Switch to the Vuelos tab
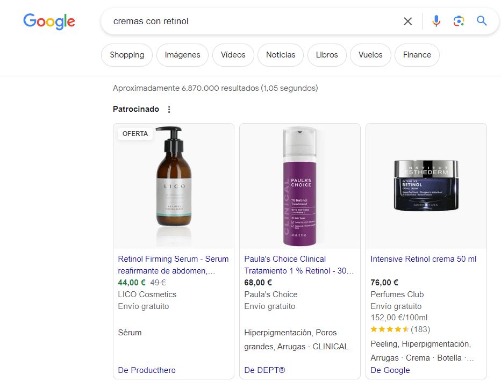 (x=370, y=55)
